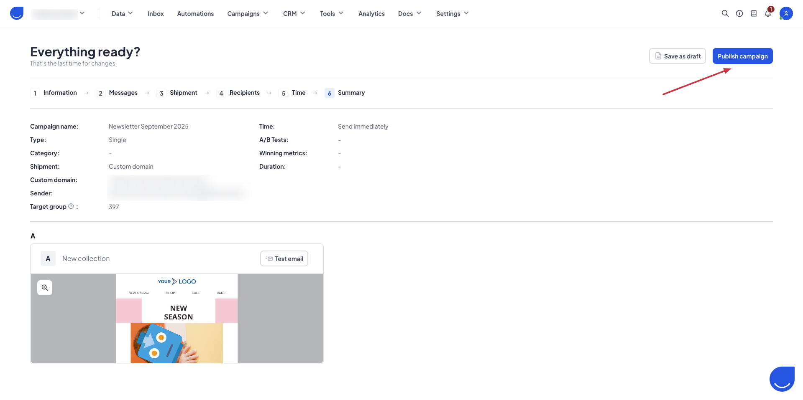Screen dimensions: 803x400
Task: Expand the Campaigns dropdown menu
Action: (x=248, y=13)
